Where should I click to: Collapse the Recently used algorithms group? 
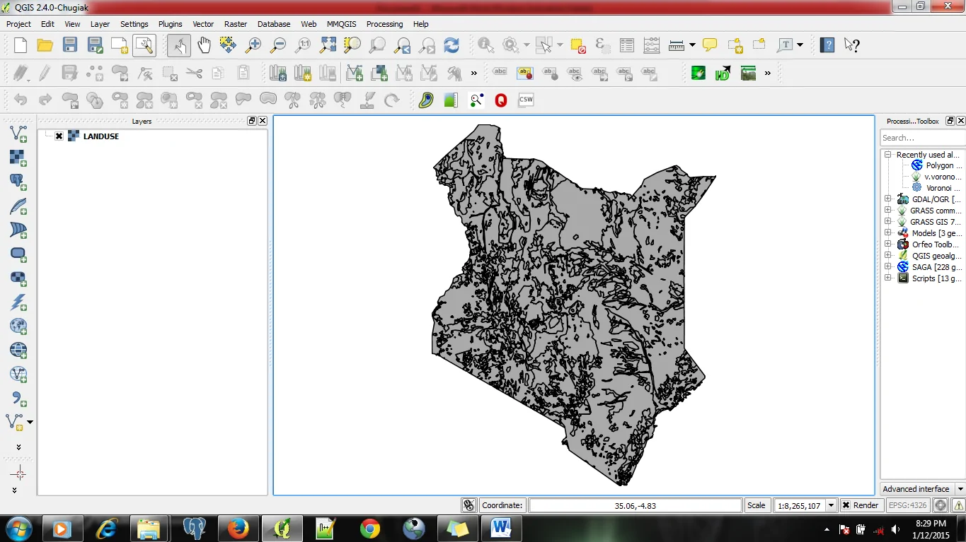(x=887, y=155)
